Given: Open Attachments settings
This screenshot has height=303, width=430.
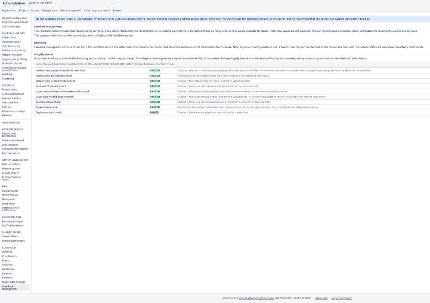Looking at the screenshot, I should 9,256.
